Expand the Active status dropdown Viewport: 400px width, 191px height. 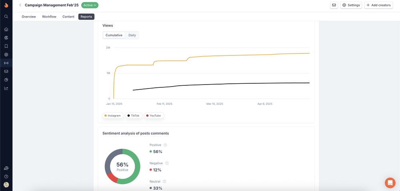pyautogui.click(x=90, y=5)
